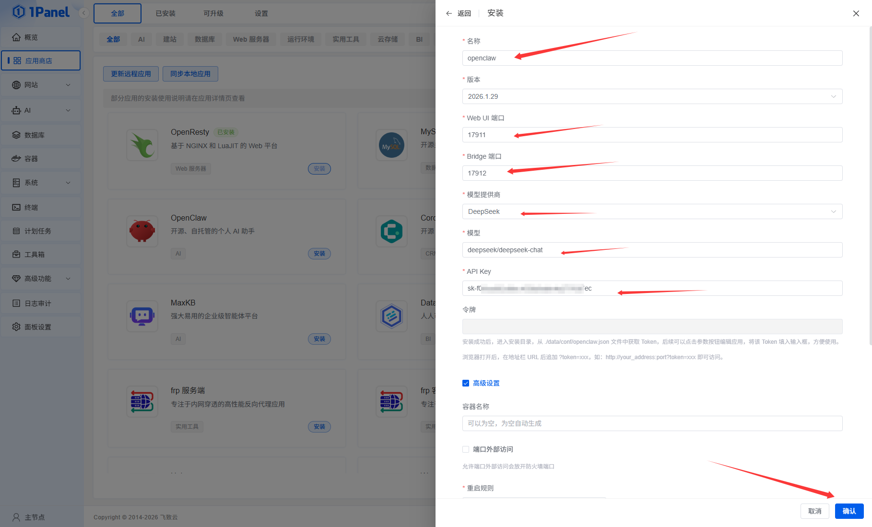Open the 模型提供商 DeepSeek dropdown
The width and height of the screenshot is (872, 527).
coord(652,211)
